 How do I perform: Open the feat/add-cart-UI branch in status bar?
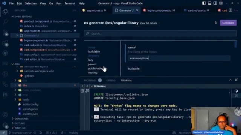tap(20, 133)
